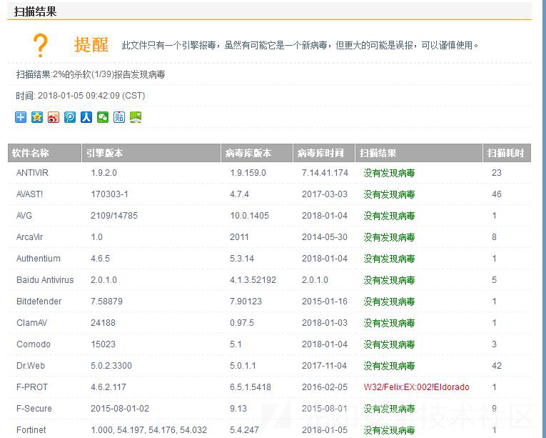Viewport: 546px width, 438px height.
Task: Click engine version 5.0.2.3300 in Dr.Web row
Action: tap(111, 366)
